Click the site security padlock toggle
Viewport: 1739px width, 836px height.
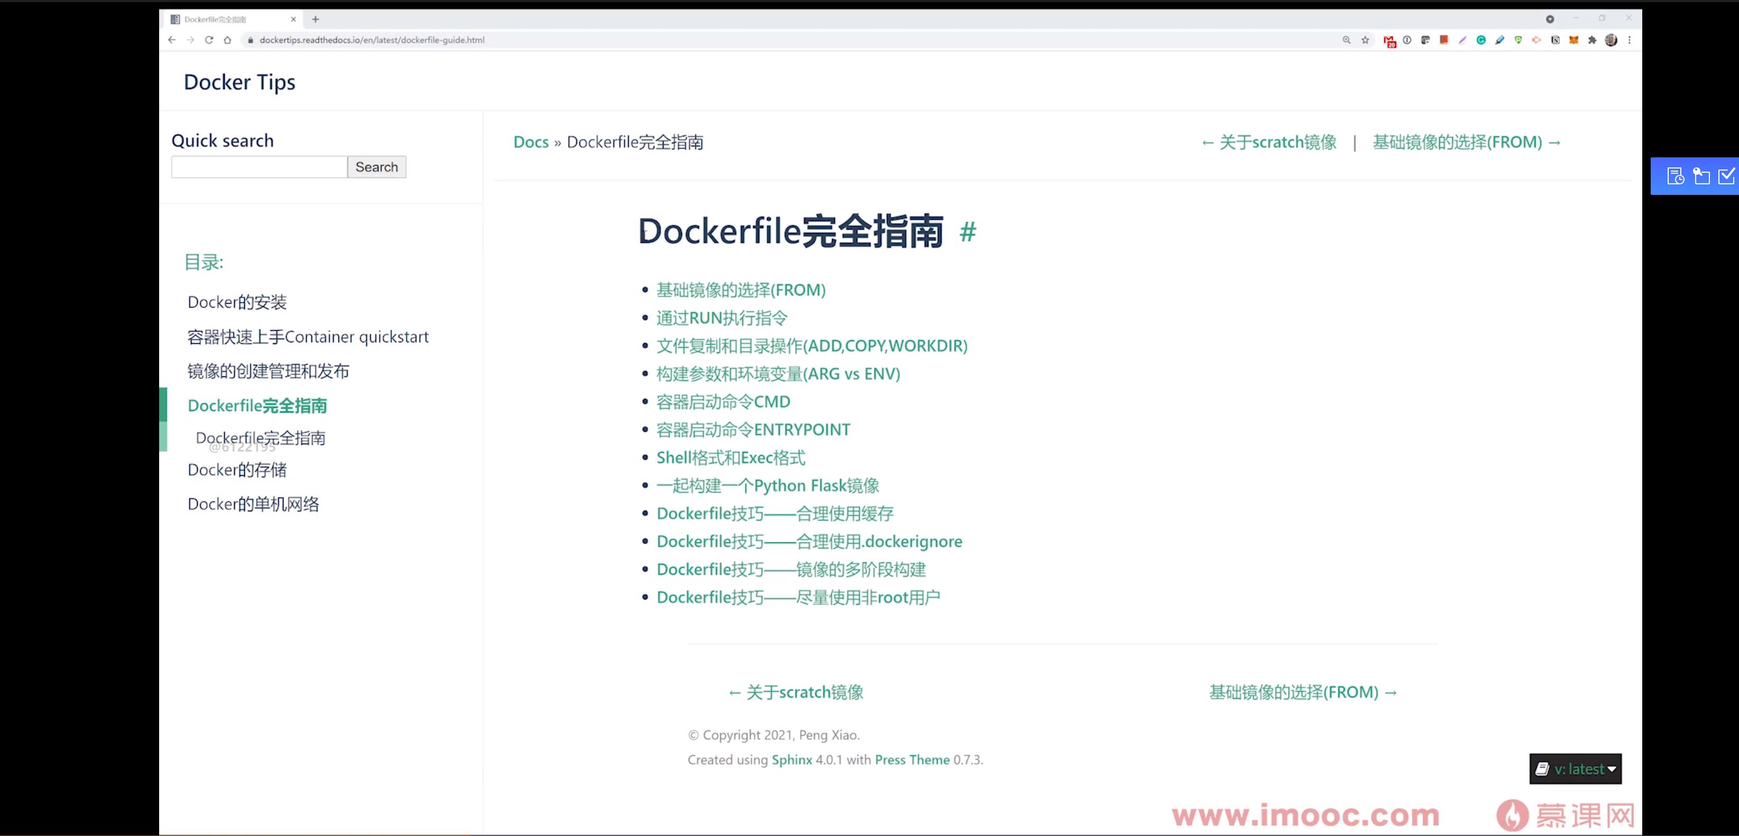[x=250, y=40]
